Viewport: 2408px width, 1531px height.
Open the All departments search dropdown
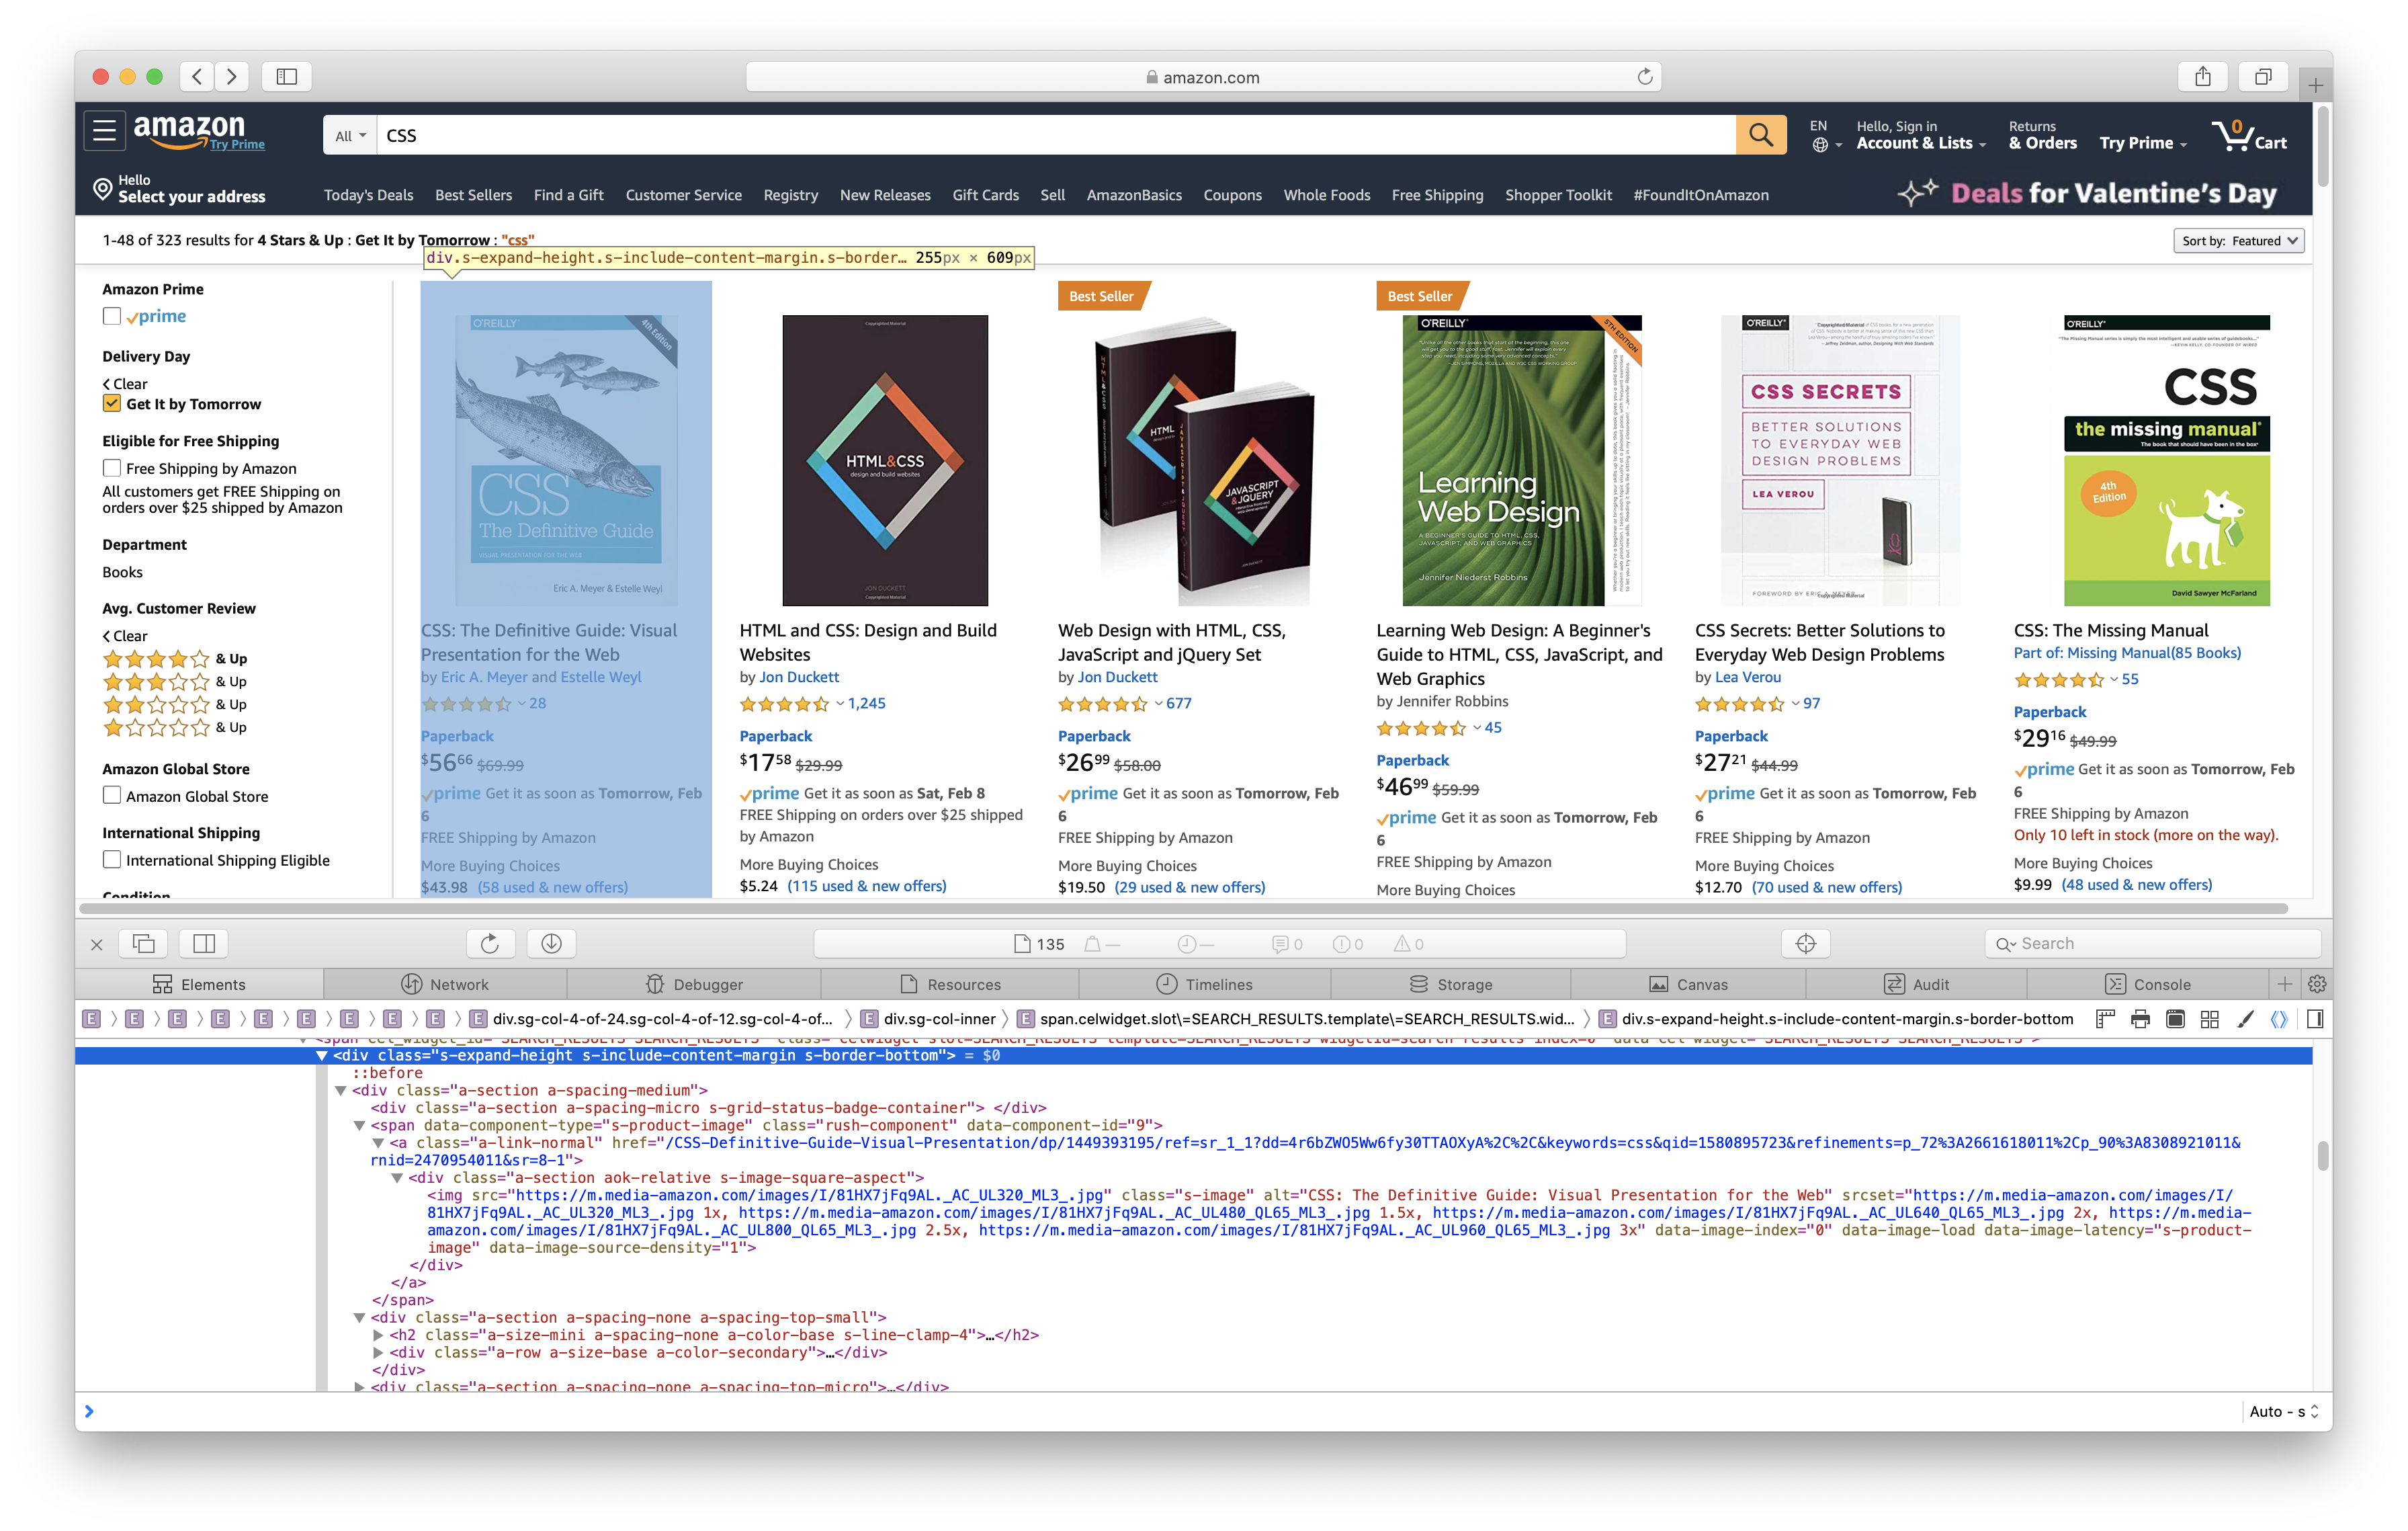(x=350, y=136)
